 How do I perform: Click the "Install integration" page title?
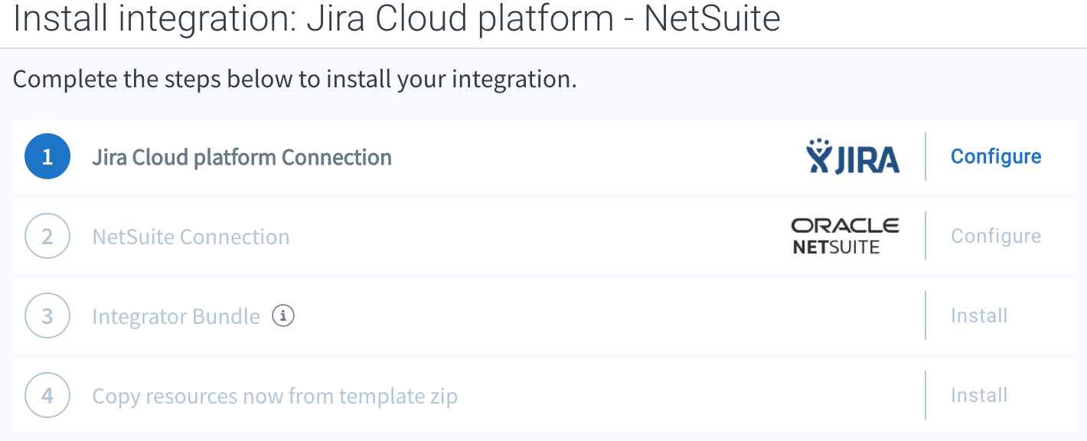pyautogui.click(x=397, y=18)
